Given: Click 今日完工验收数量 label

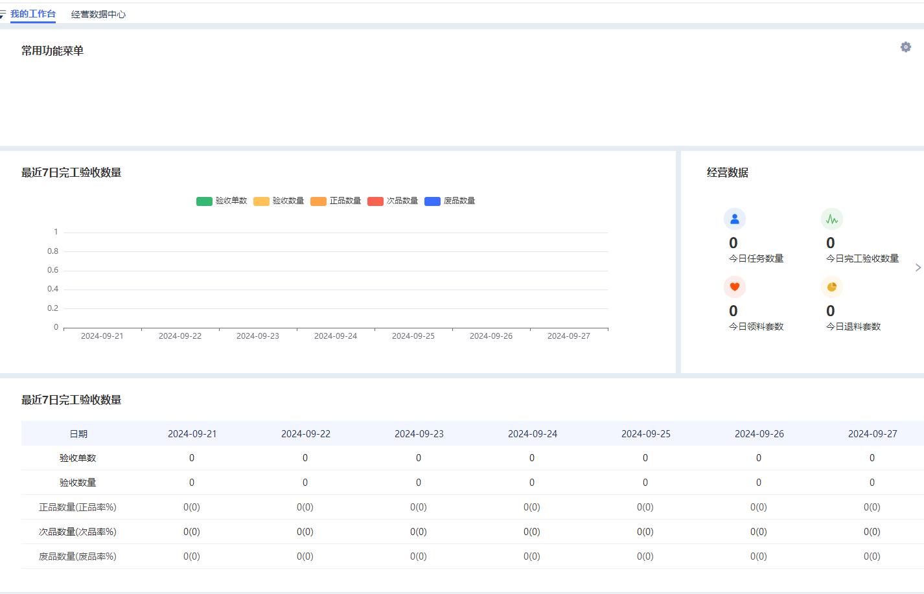Looking at the screenshot, I should click(x=862, y=258).
